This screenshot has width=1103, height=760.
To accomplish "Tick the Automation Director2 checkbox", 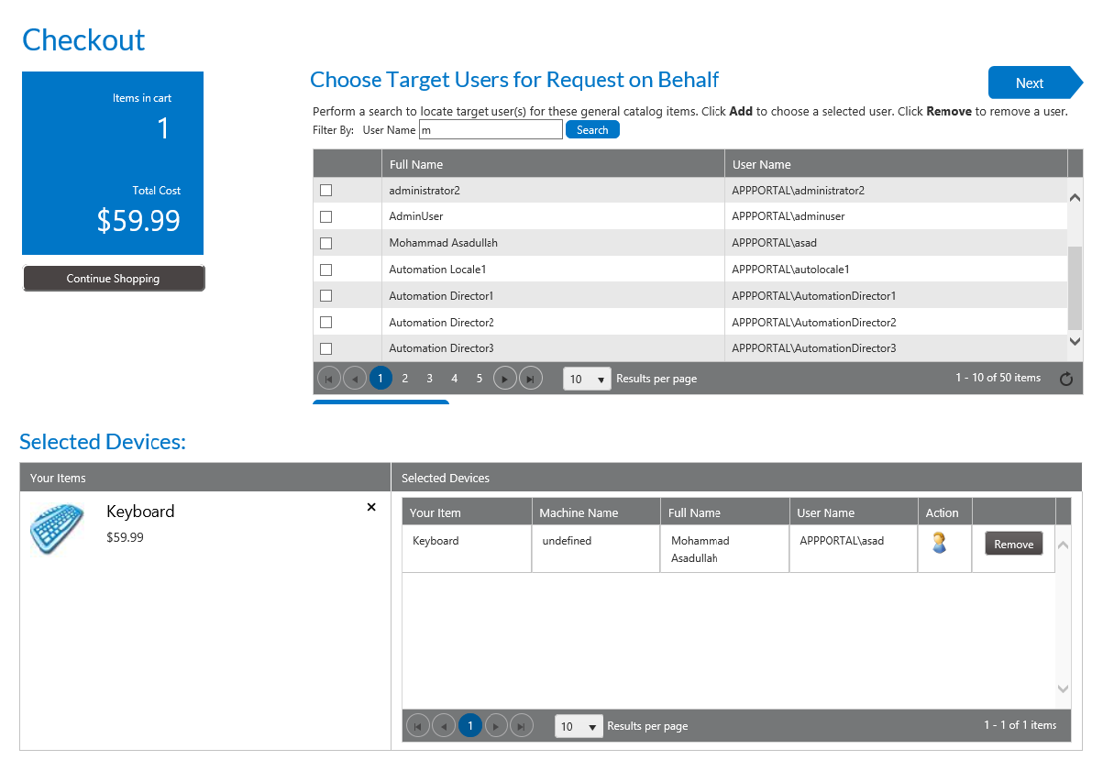I will (x=325, y=323).
